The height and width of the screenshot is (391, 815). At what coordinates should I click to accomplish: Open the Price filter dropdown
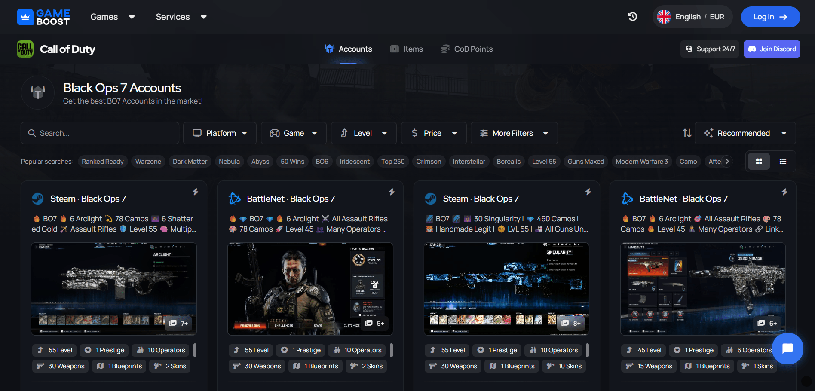[x=433, y=133]
